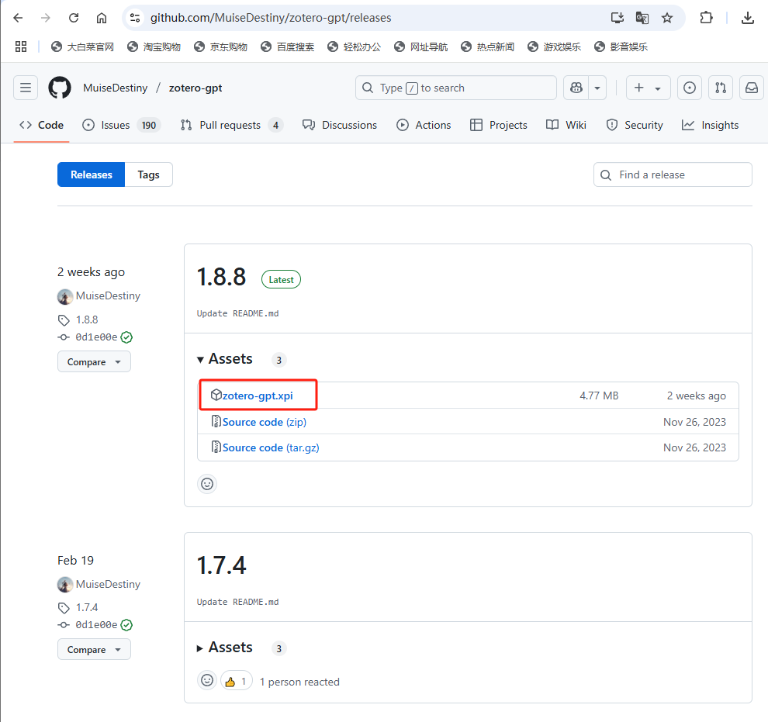Viewport: 768px width, 722px height.
Task: Go back with the browser back arrow
Action: 18,18
